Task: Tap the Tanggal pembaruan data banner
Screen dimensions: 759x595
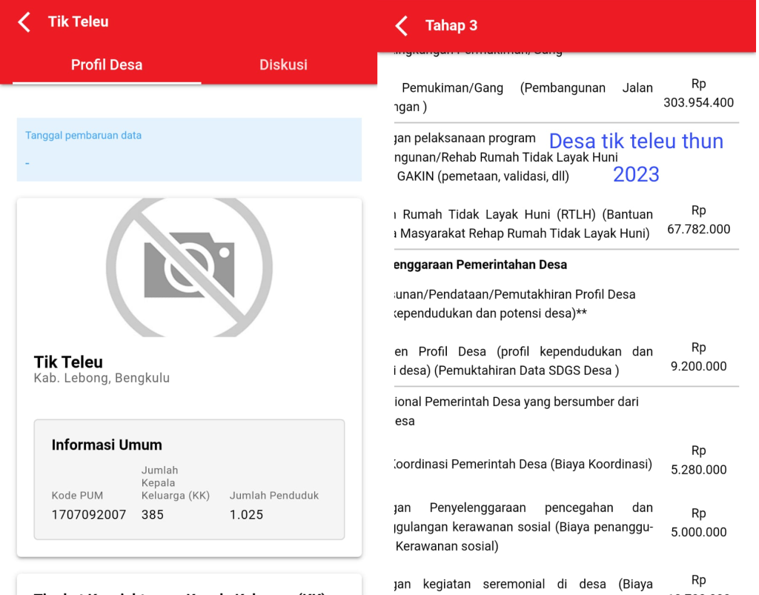Action: click(189, 149)
